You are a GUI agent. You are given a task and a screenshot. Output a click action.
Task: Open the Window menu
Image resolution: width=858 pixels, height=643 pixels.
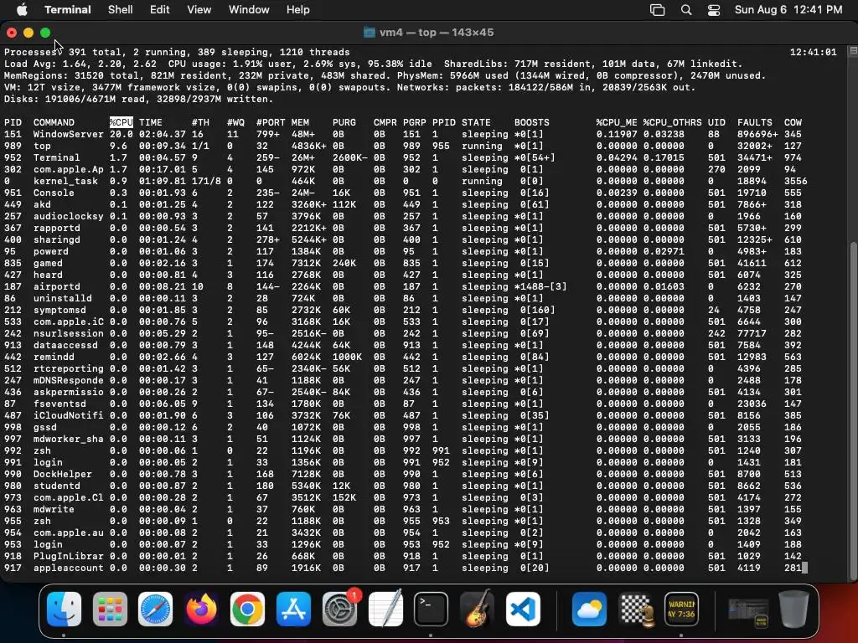click(249, 10)
